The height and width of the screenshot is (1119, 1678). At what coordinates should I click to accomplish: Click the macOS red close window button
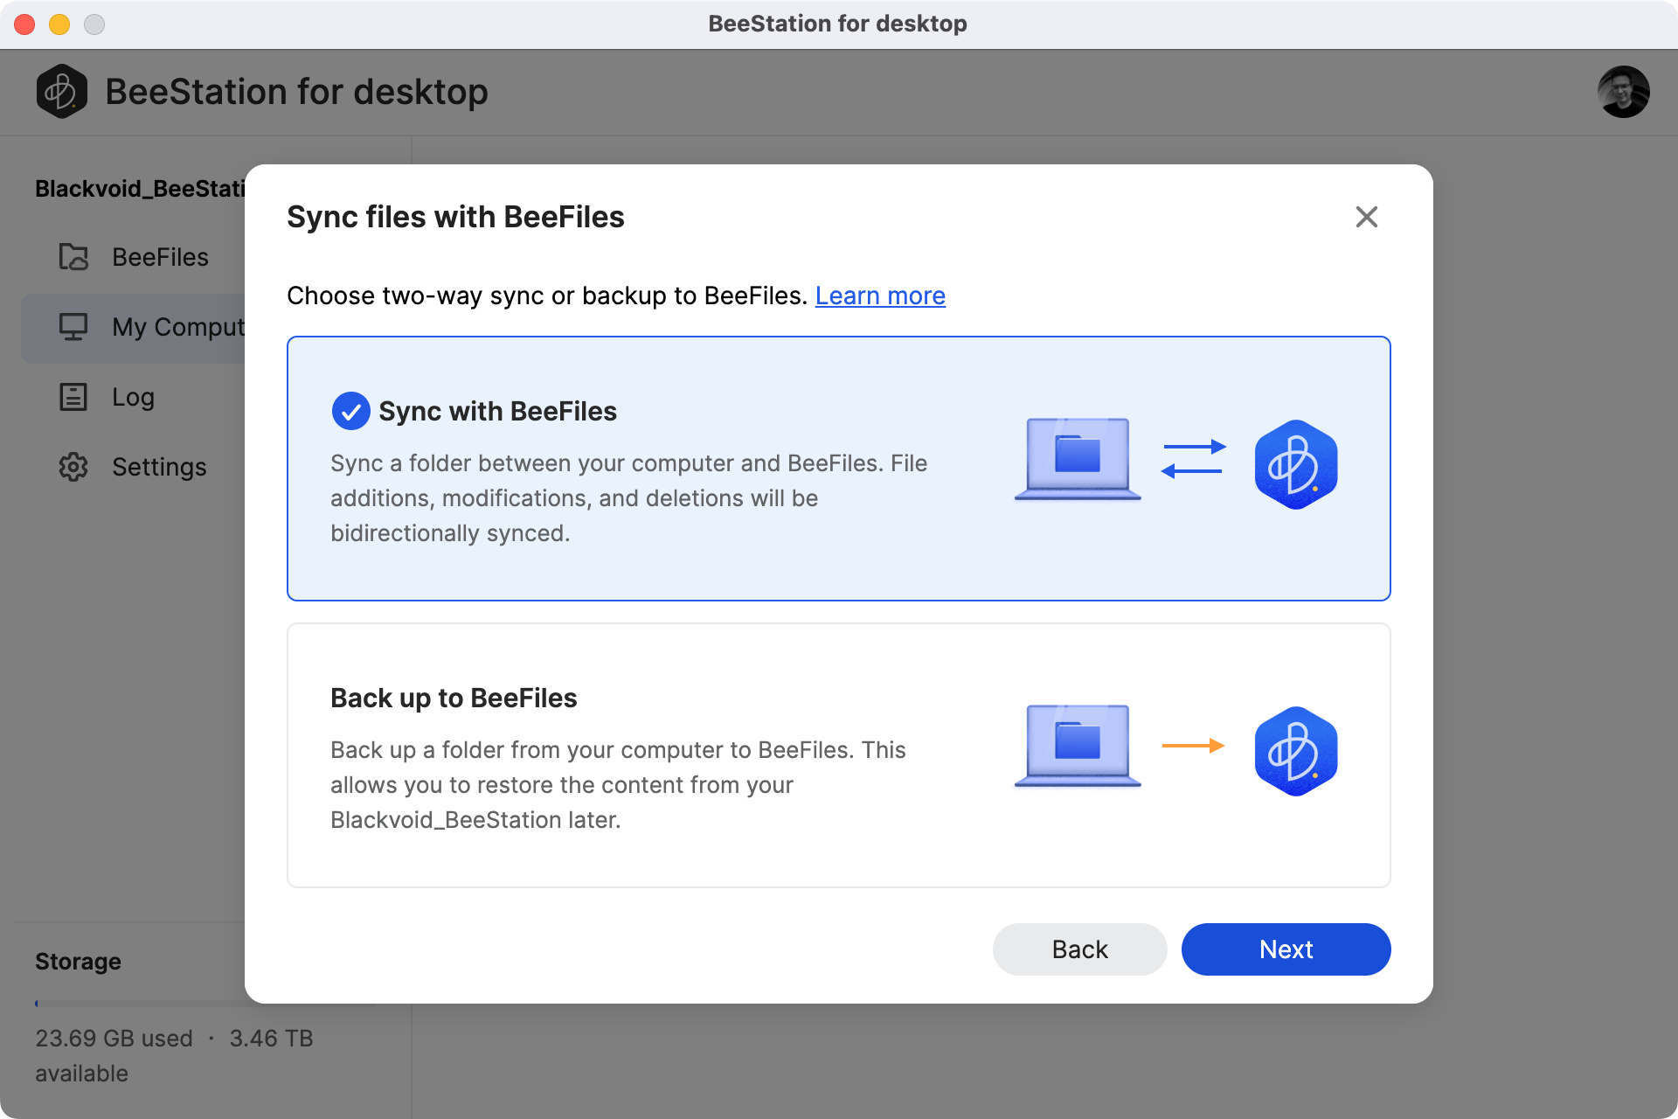click(24, 24)
